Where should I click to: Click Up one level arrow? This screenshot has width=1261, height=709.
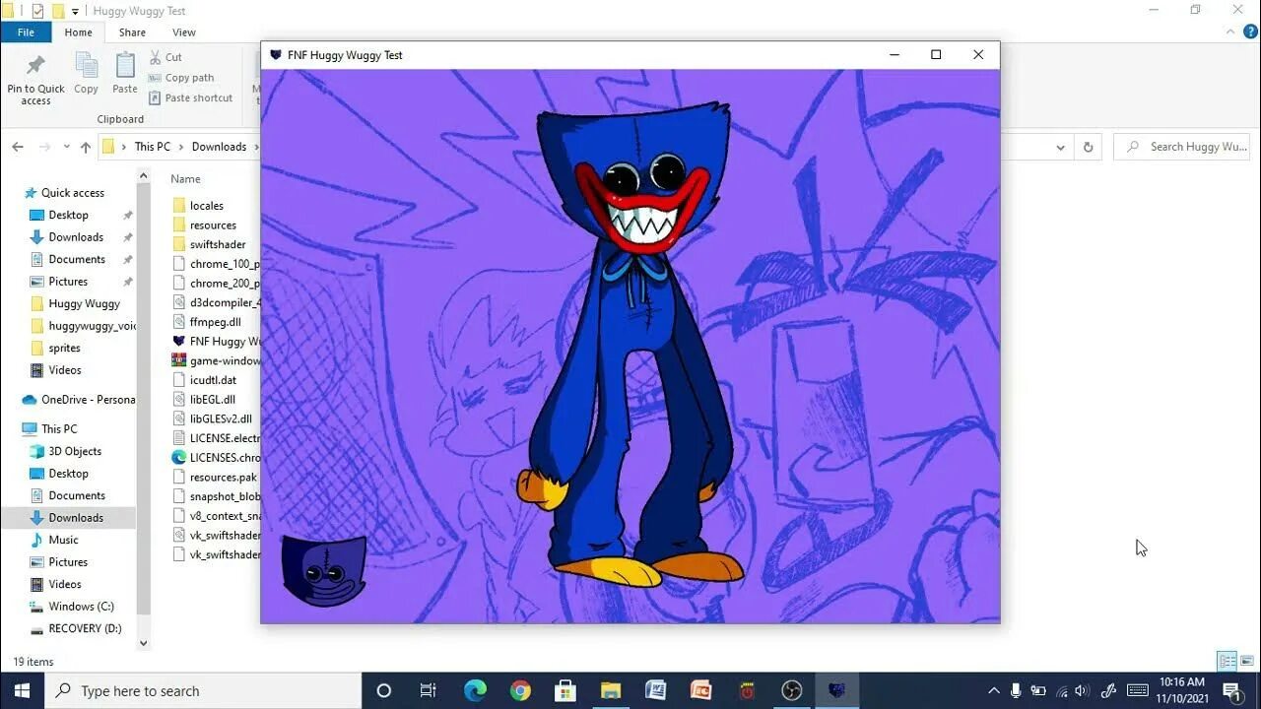coord(86,147)
